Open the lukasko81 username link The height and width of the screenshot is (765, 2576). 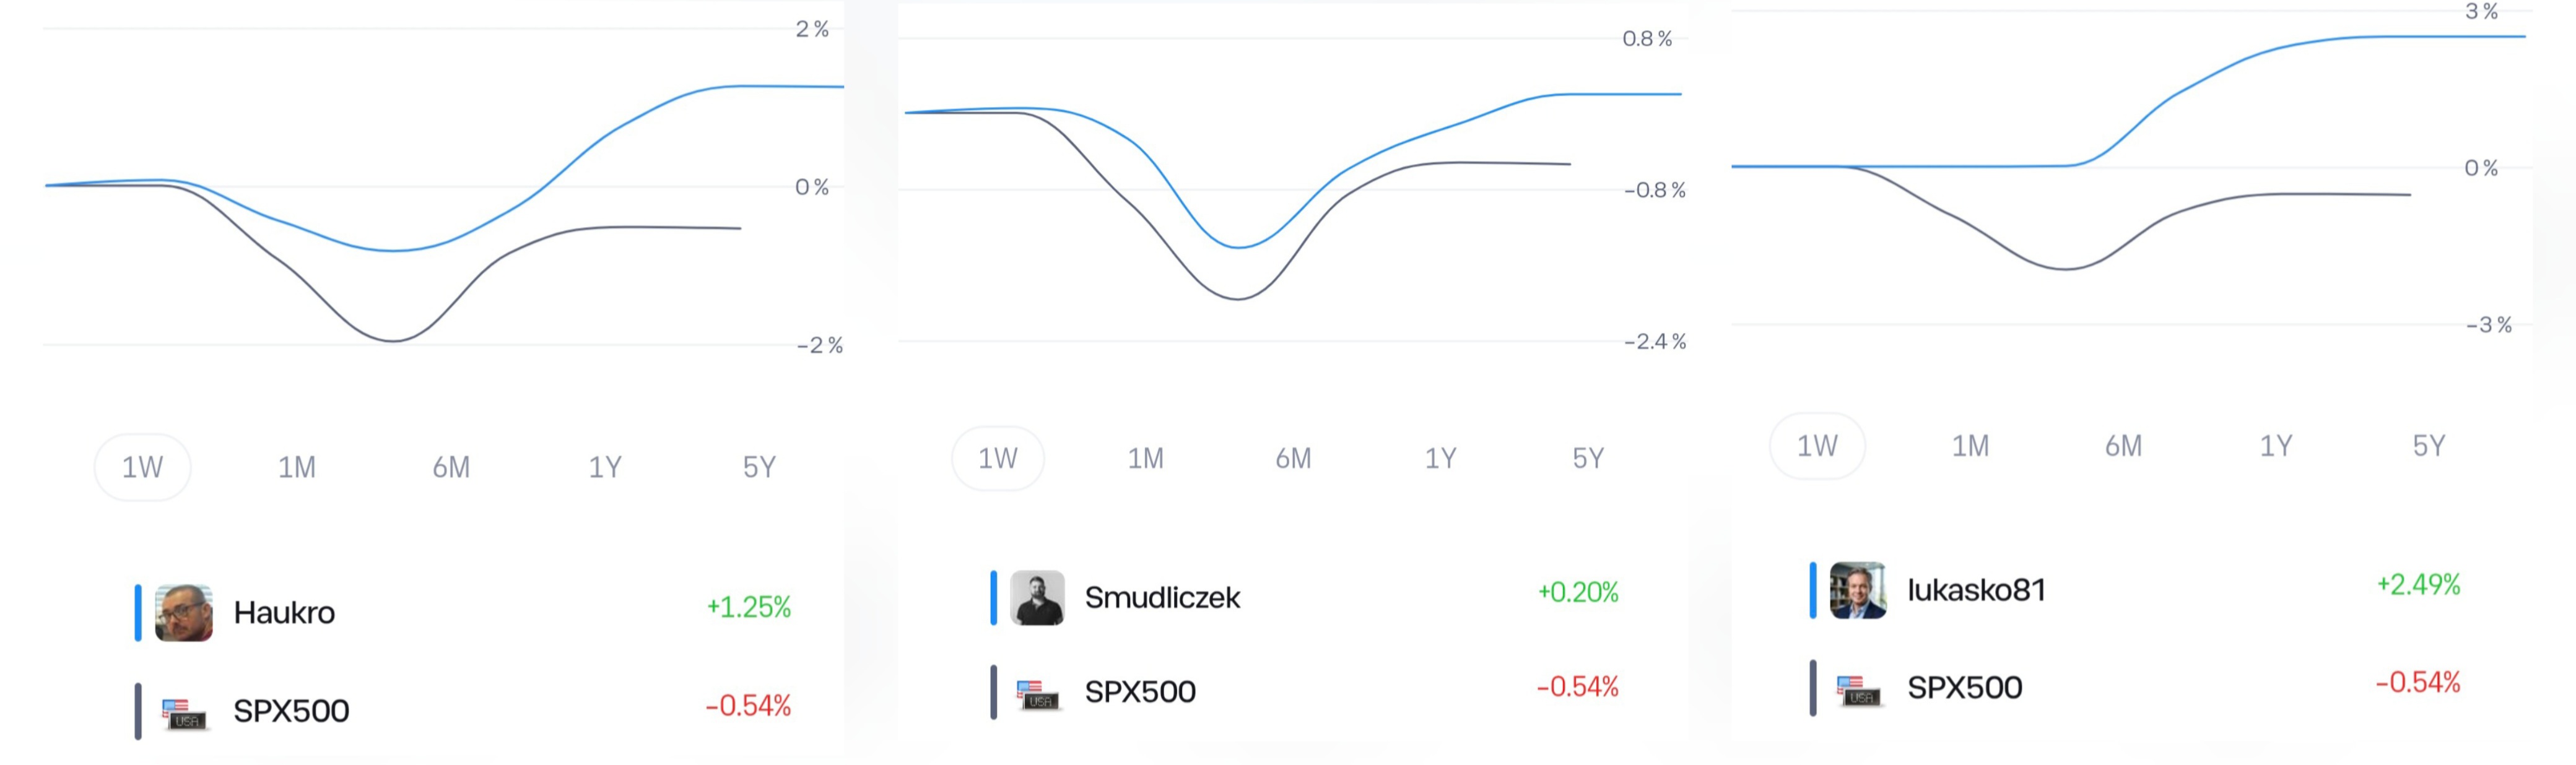point(1976,590)
